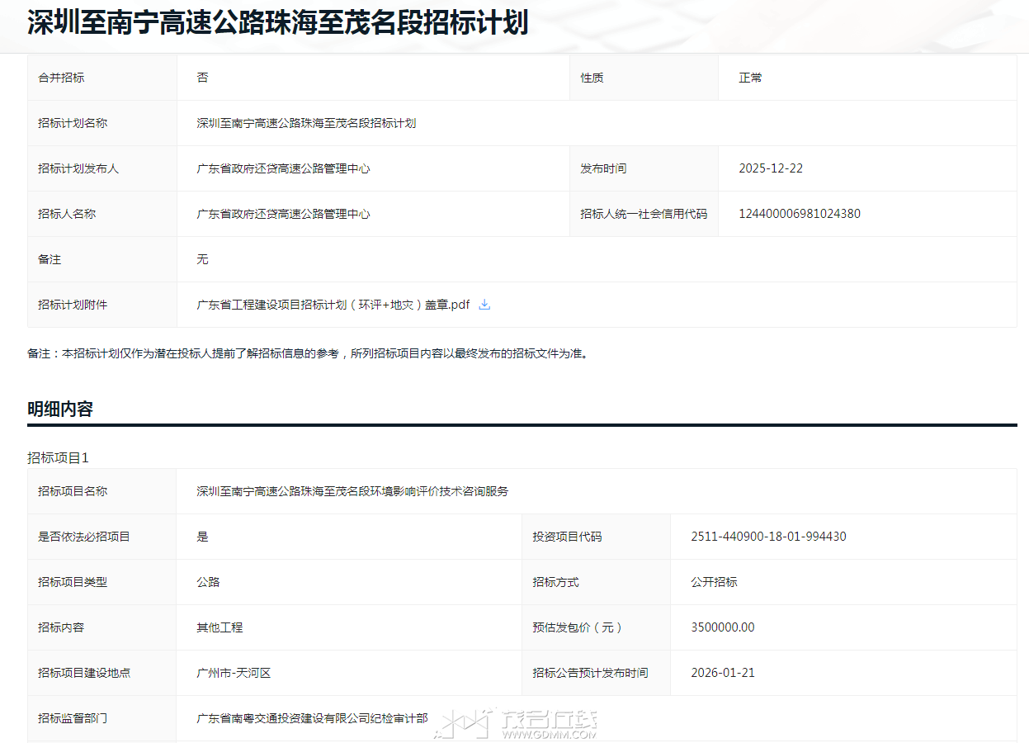Click the investment project code 2511-440900-18-01-994430
The image size is (1029, 743).
pyautogui.click(x=768, y=537)
